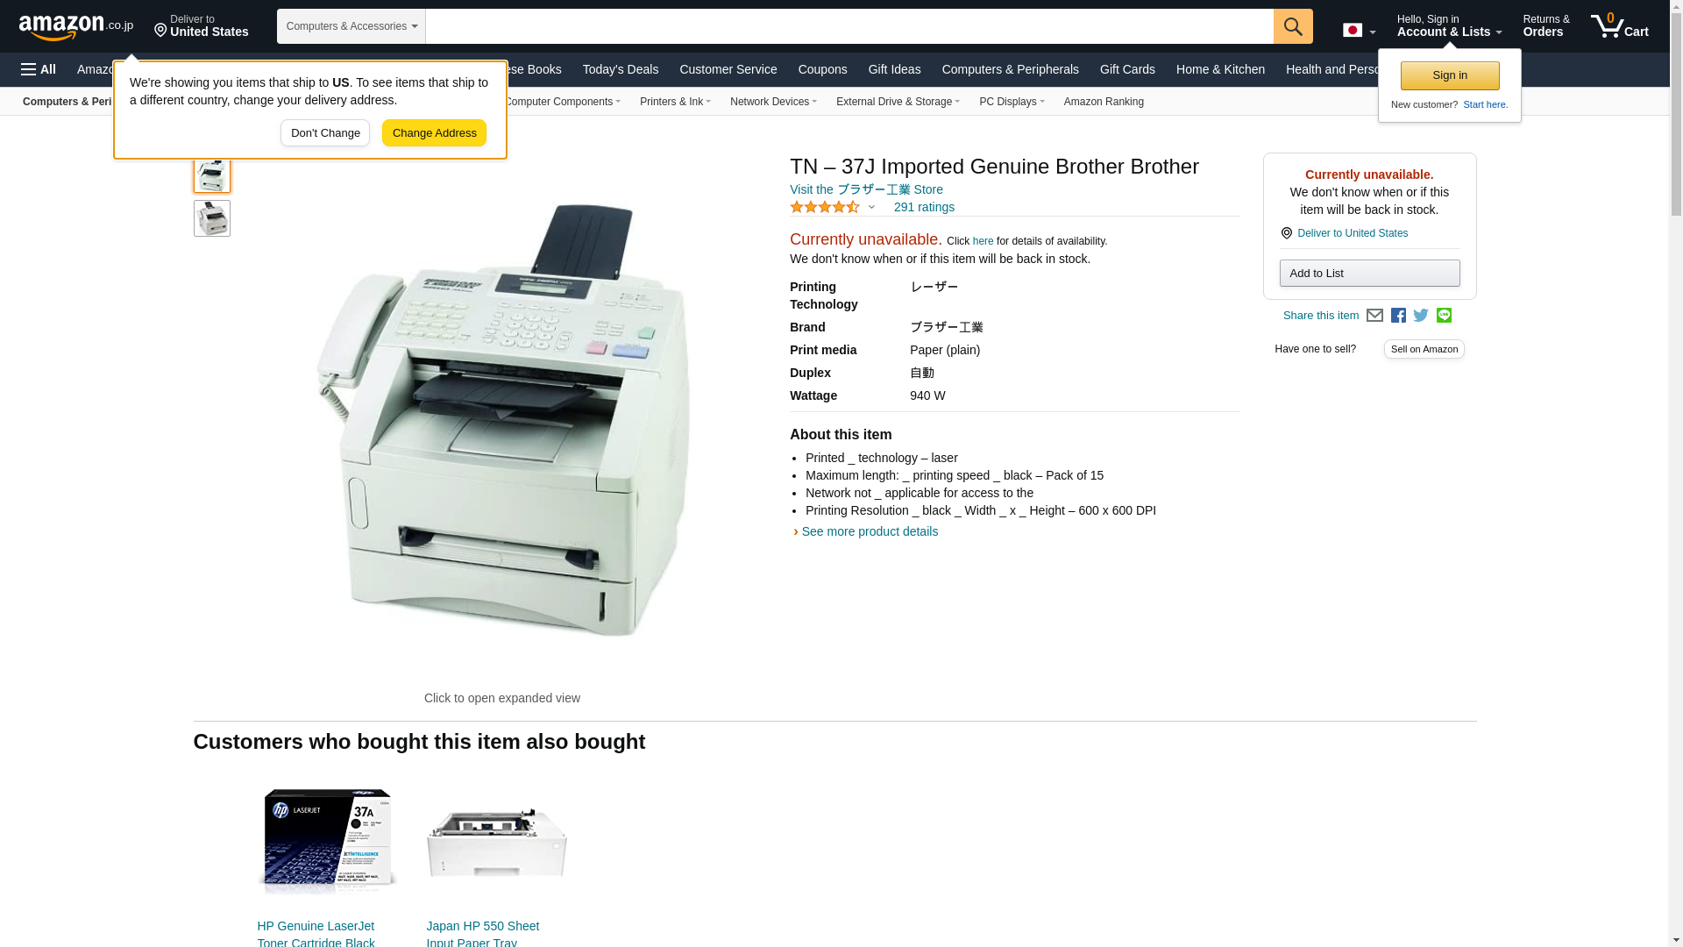Select the second product thumbnail image
The width and height of the screenshot is (1683, 947).
tap(212, 218)
